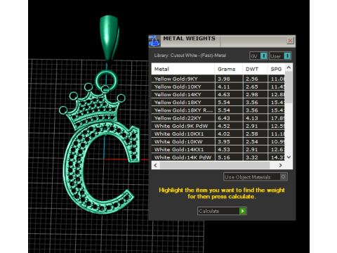Click the 4.63 grams value
This screenshot has width=337, height=253.
pyautogui.click(x=224, y=95)
